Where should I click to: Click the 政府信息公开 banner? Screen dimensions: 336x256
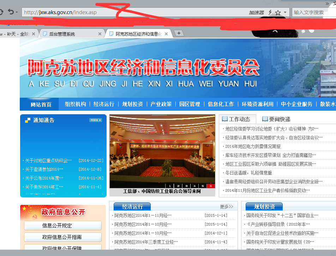tap(63, 212)
